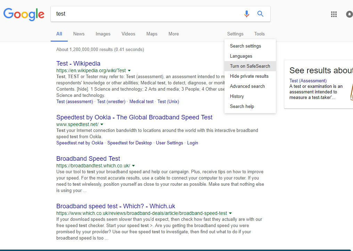Screen dimensions: 353x251
Task: Open the Test (wrestler) sitelink
Action: [x=111, y=102]
